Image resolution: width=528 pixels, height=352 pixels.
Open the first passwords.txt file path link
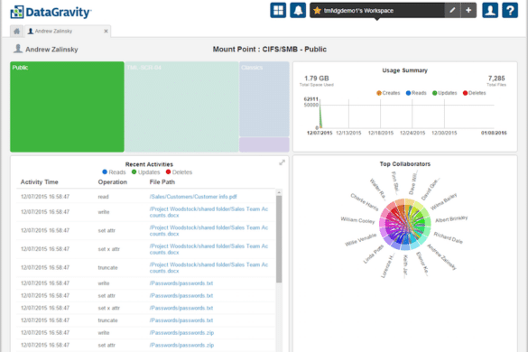181,283
